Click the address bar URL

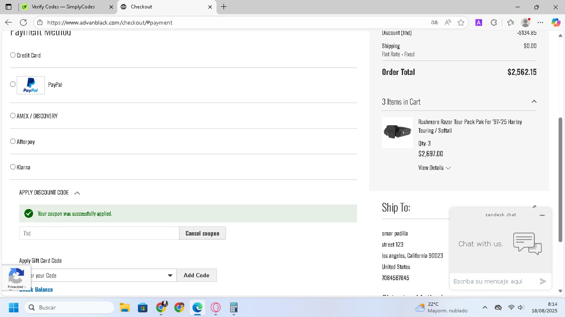(x=110, y=23)
